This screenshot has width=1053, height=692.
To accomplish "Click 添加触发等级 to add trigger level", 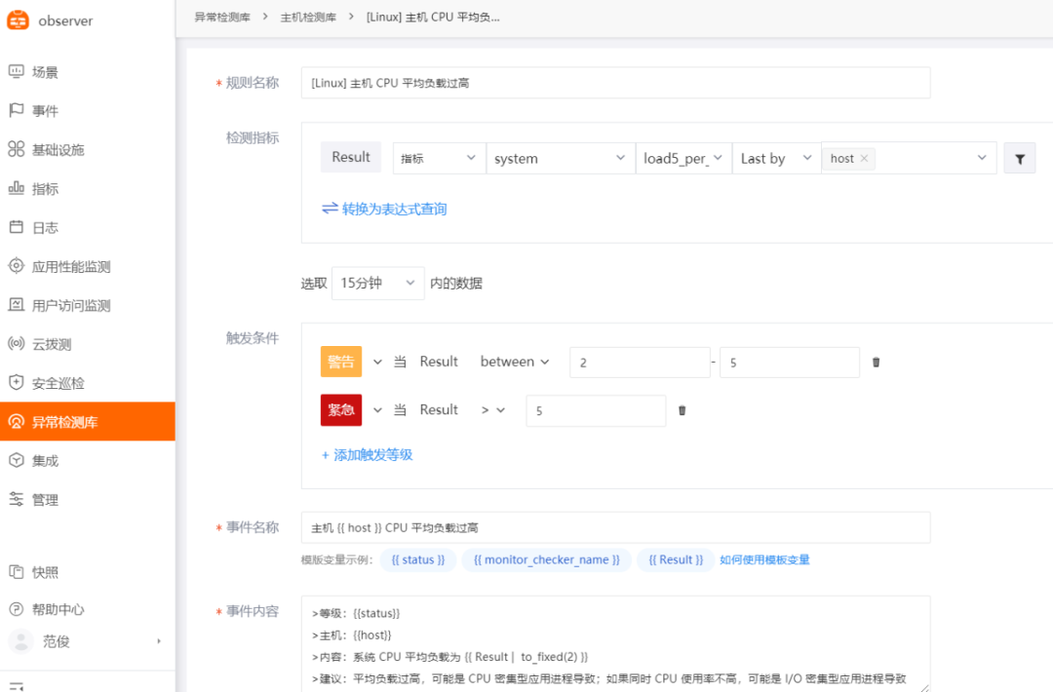I will point(368,454).
